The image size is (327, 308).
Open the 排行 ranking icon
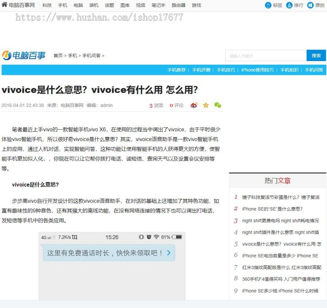(289, 5)
